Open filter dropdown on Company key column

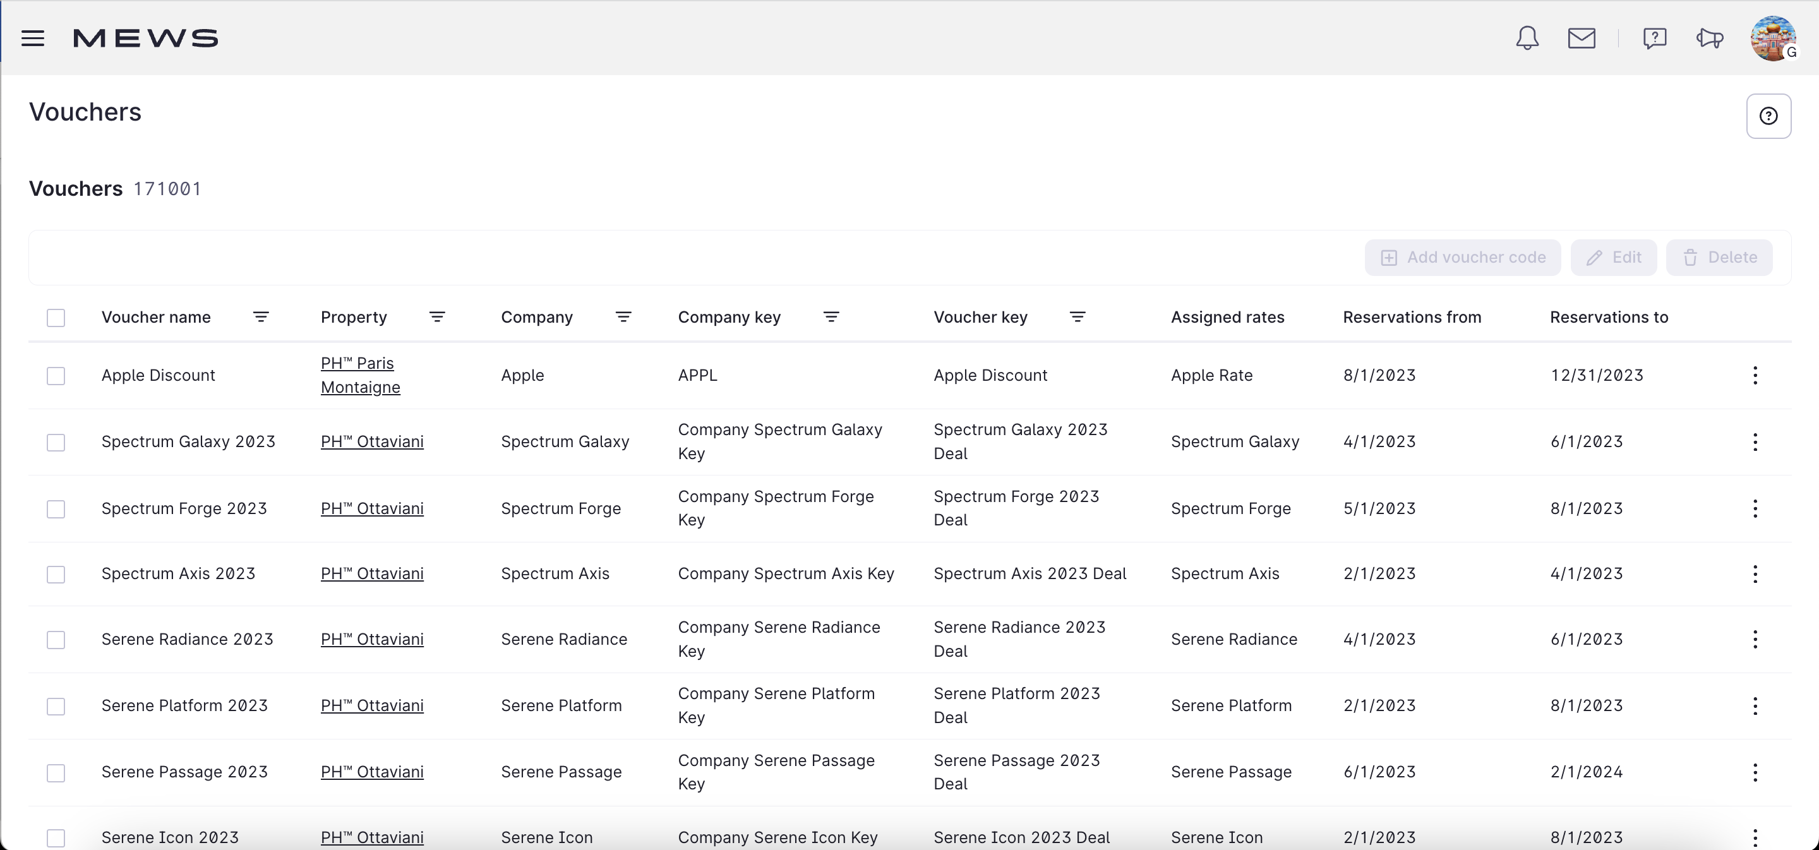pos(831,317)
